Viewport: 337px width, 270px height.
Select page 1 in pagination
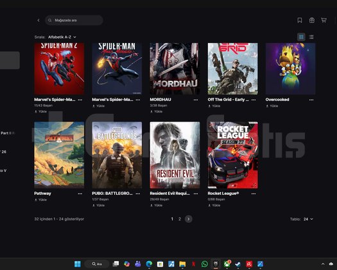coord(172,219)
